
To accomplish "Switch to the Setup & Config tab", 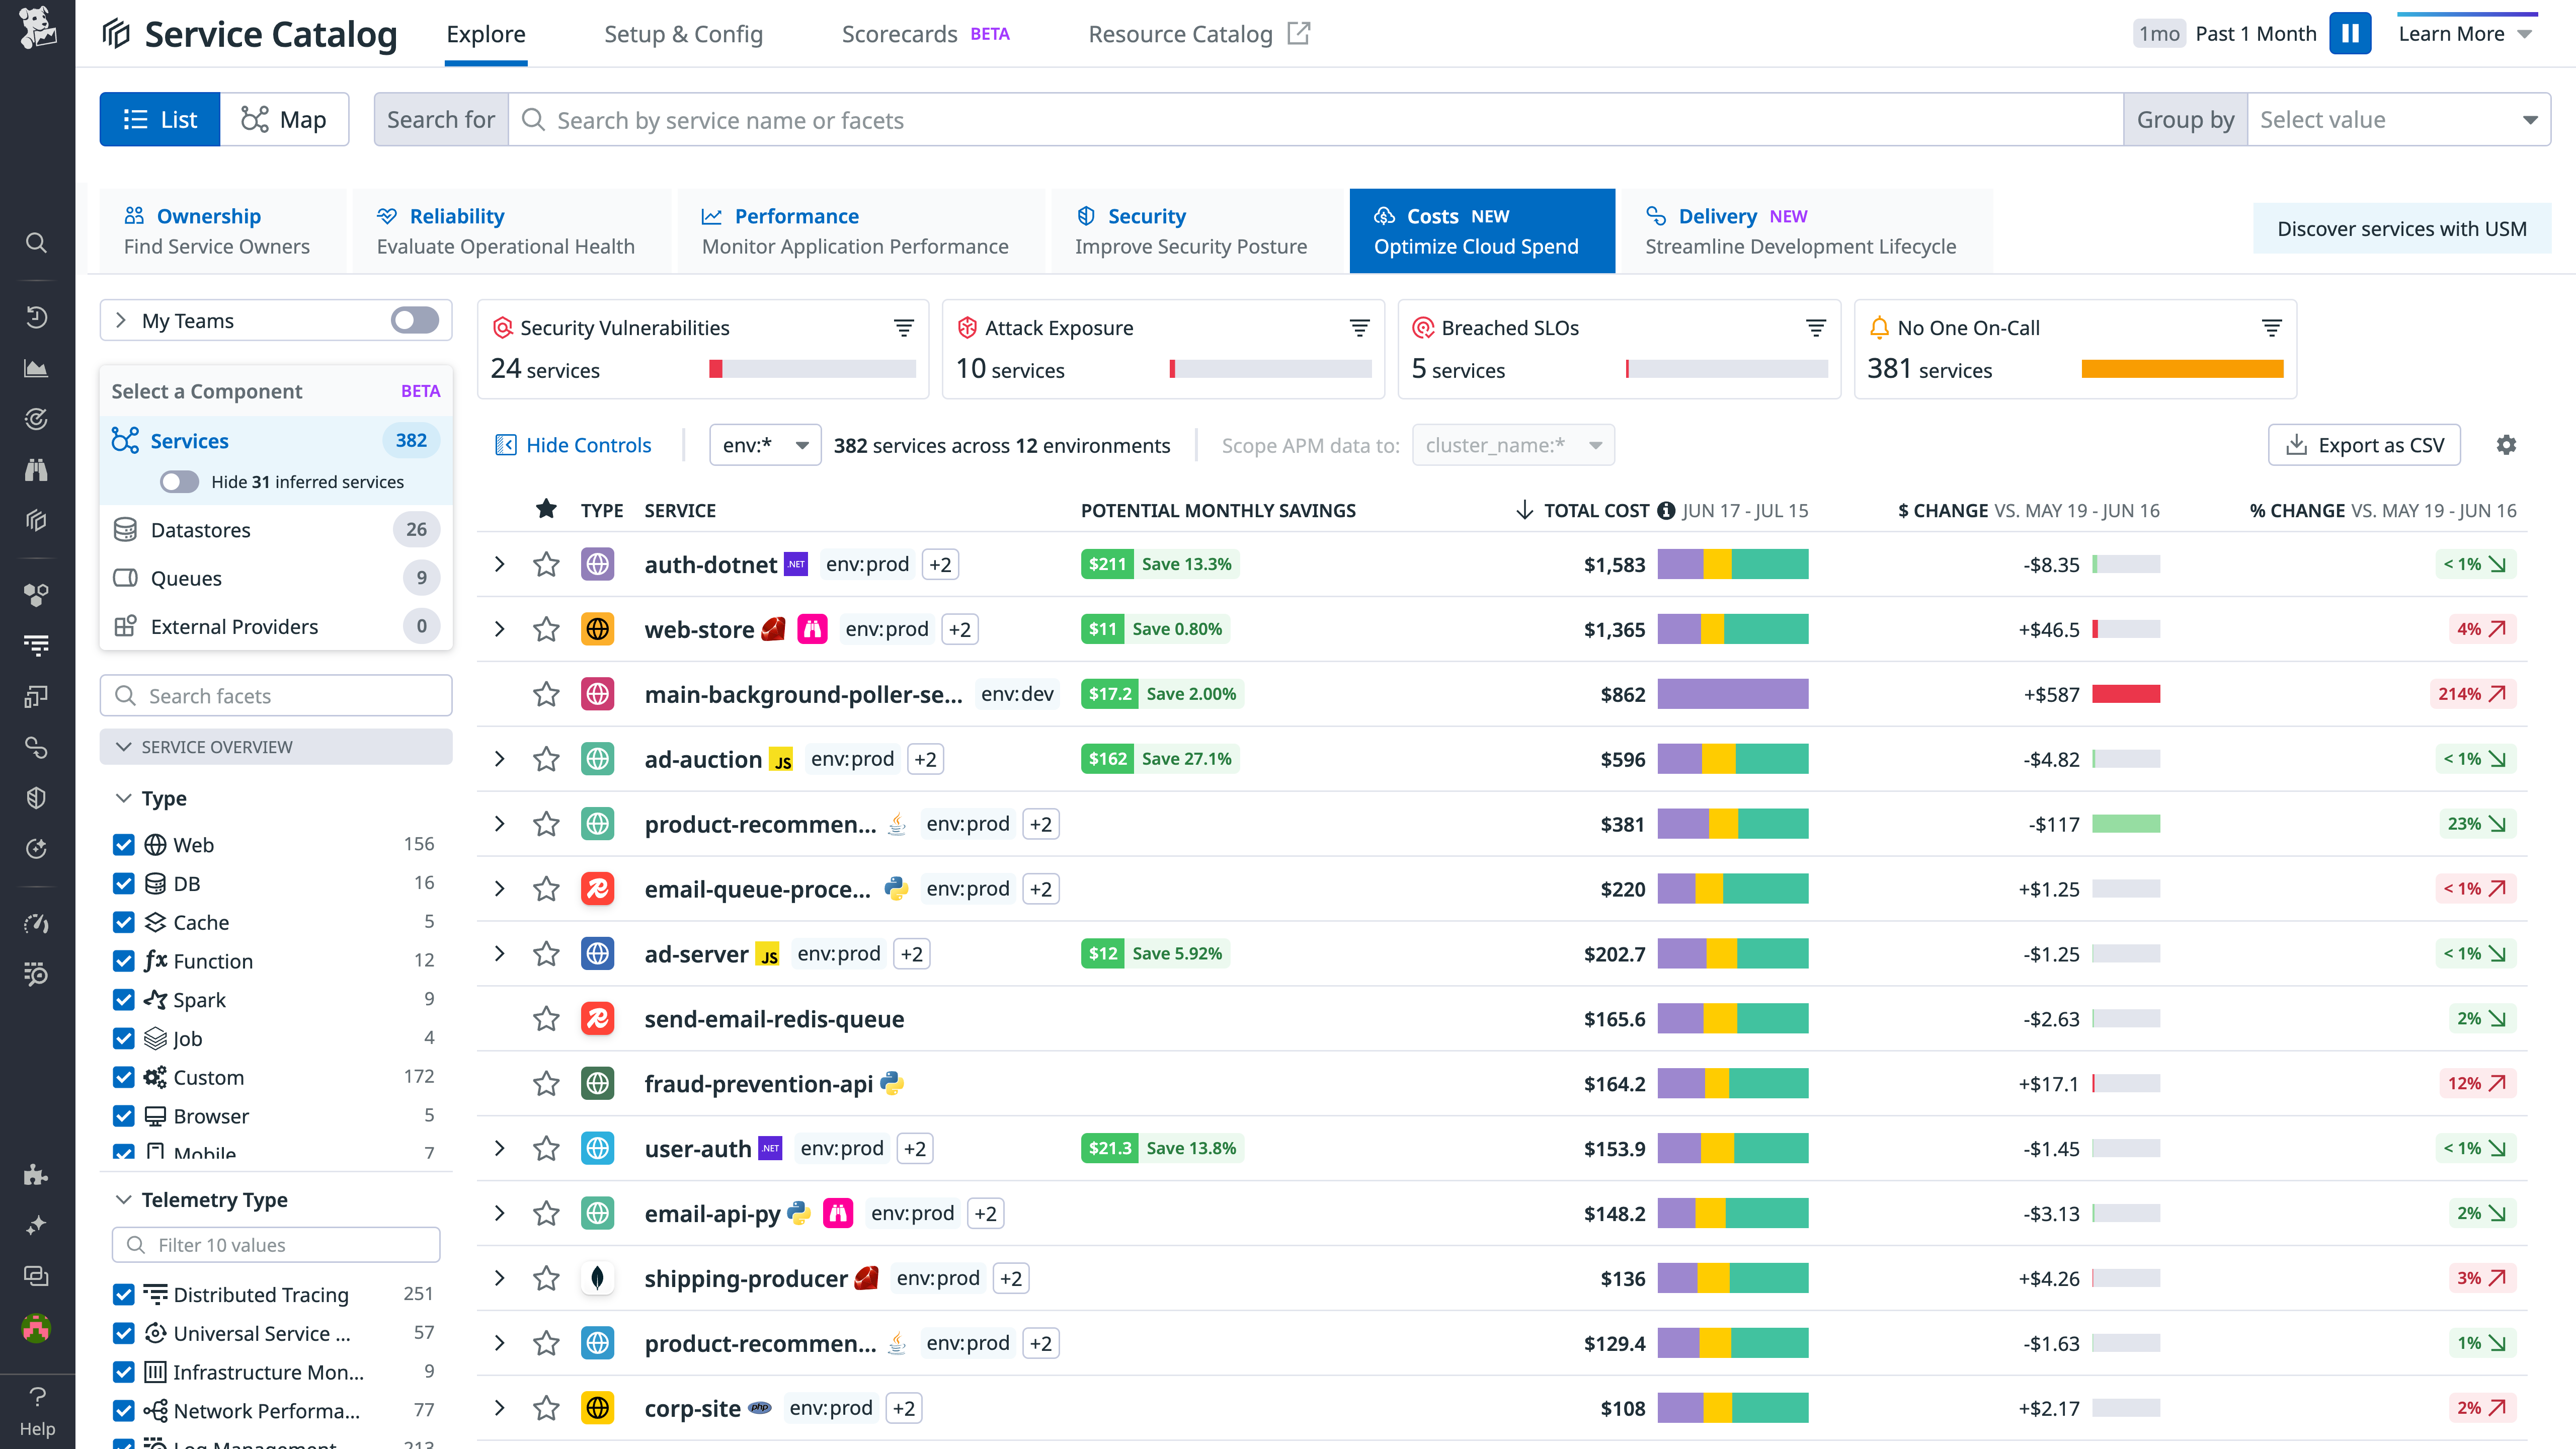I will [683, 33].
